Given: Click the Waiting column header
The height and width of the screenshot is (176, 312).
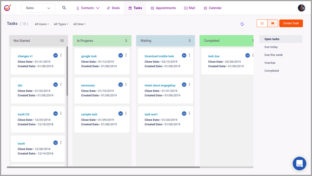Looking at the screenshot, I should 166,41.
